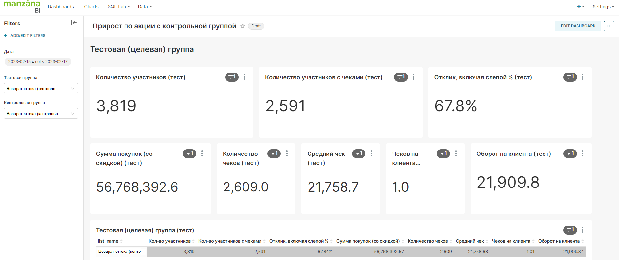The width and height of the screenshot is (619, 260).
Task: Go to the Charts page
Action: 91,7
